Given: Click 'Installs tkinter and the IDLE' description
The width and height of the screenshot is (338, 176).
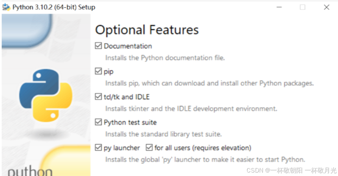Looking at the screenshot, I should click(191, 108).
